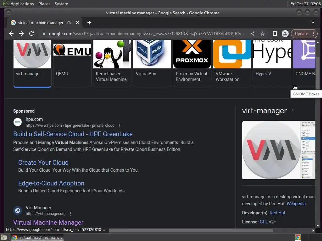322x241 pixels.
Task: Select the Chrome taskbar window button
Action: [x=37, y=237]
